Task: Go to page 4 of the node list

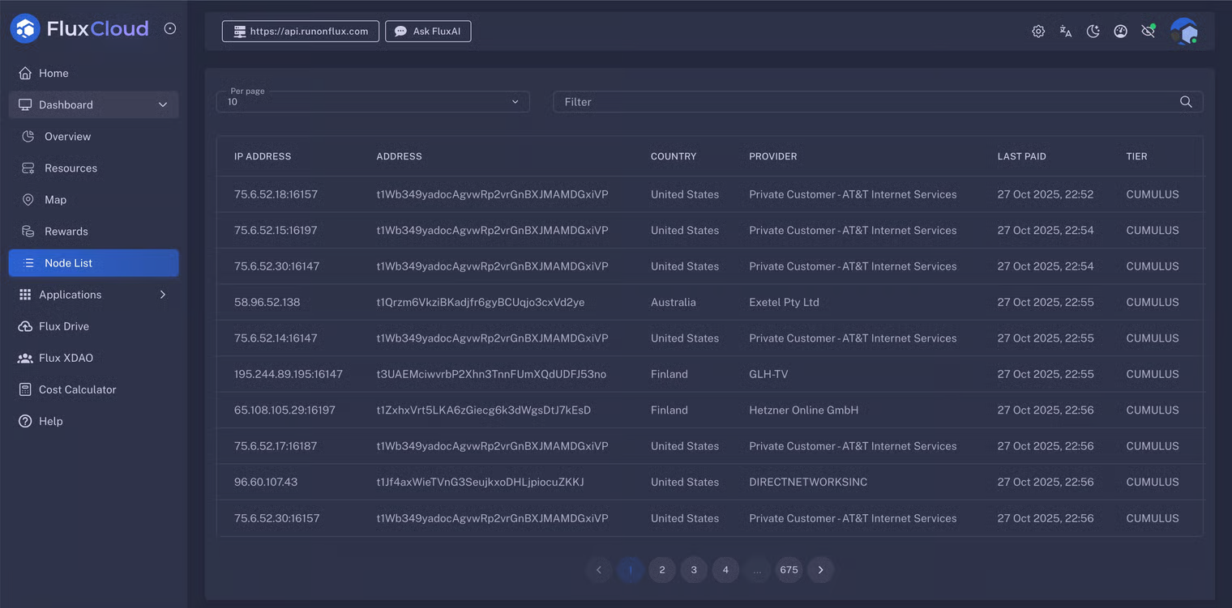Action: pyautogui.click(x=725, y=570)
